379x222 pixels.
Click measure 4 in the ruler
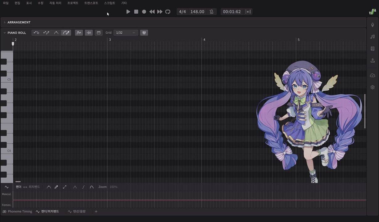[x=204, y=40]
